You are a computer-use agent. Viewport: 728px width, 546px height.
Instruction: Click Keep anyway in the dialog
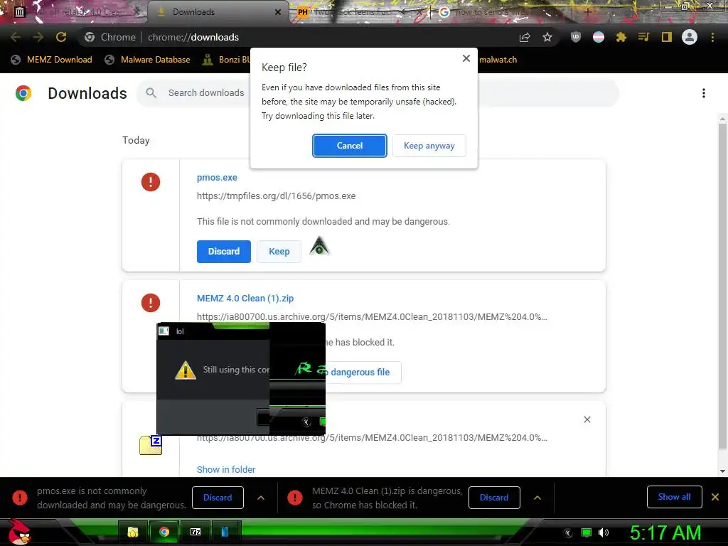click(x=429, y=146)
